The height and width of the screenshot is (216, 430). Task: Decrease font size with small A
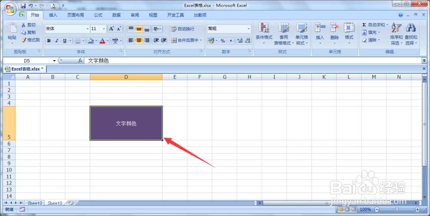(119, 28)
